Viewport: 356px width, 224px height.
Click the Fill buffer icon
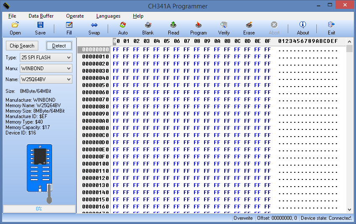coord(69,25)
